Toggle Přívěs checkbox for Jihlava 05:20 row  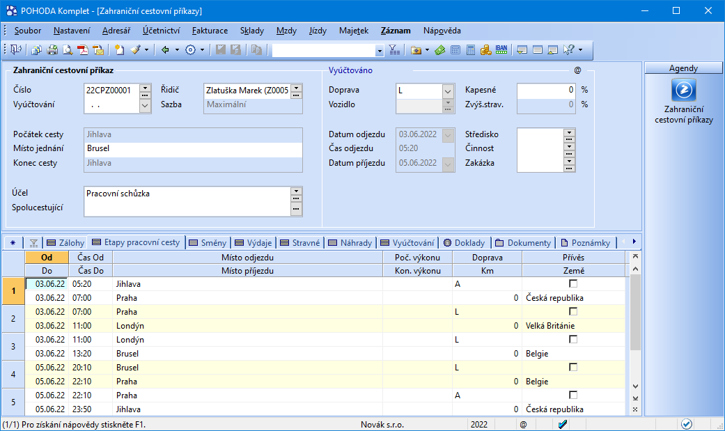573,283
